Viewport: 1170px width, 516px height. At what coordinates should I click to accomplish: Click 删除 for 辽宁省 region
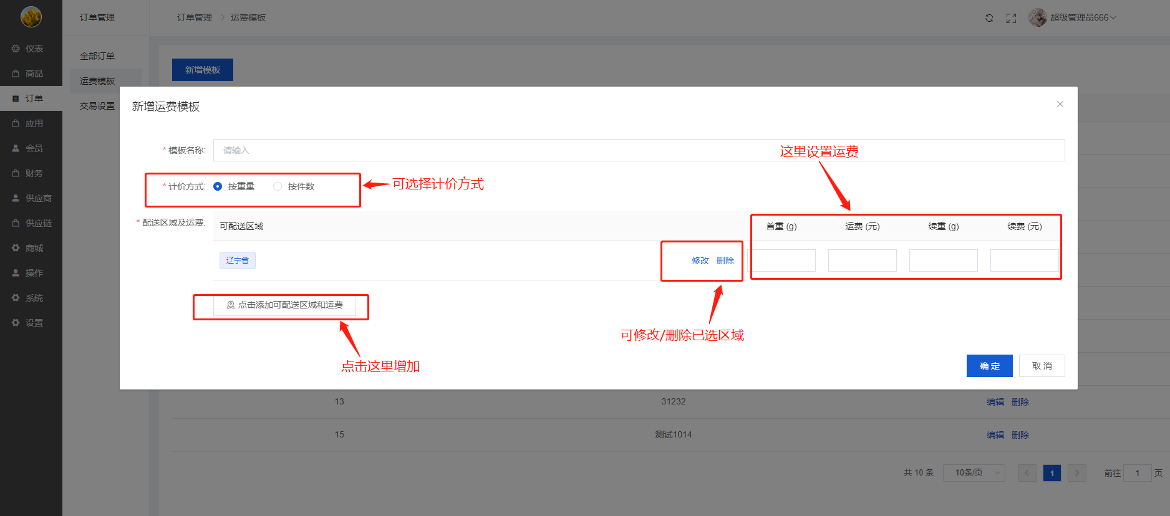coord(725,260)
